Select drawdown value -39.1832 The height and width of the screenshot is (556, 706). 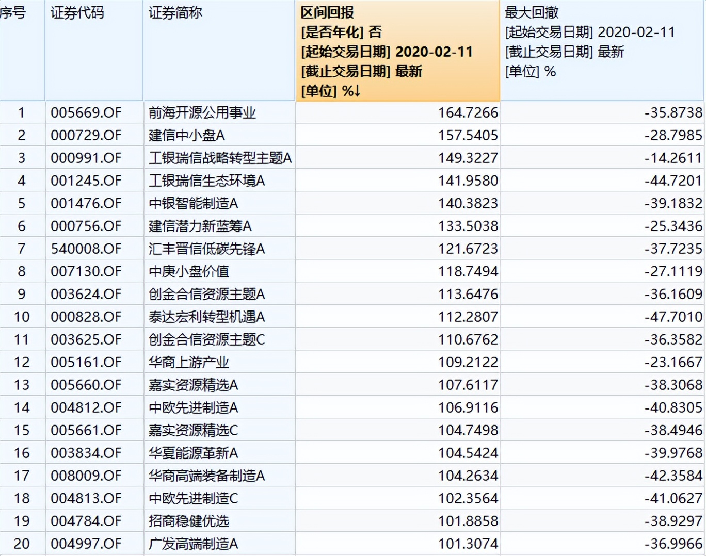(673, 203)
